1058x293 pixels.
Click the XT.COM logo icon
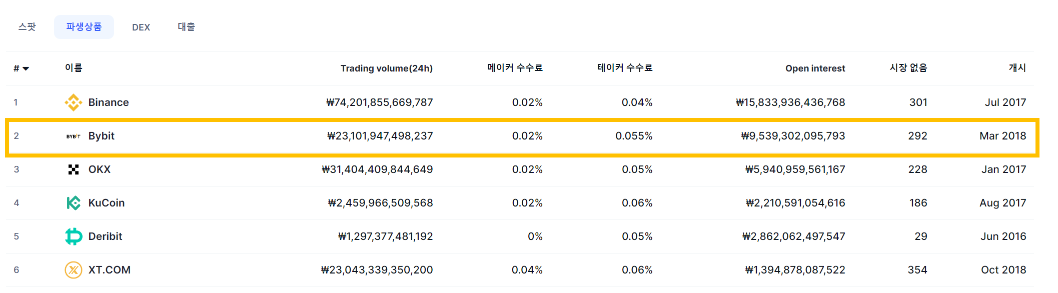coord(74,270)
